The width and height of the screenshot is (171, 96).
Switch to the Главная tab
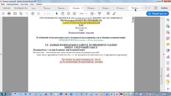point(6,8)
